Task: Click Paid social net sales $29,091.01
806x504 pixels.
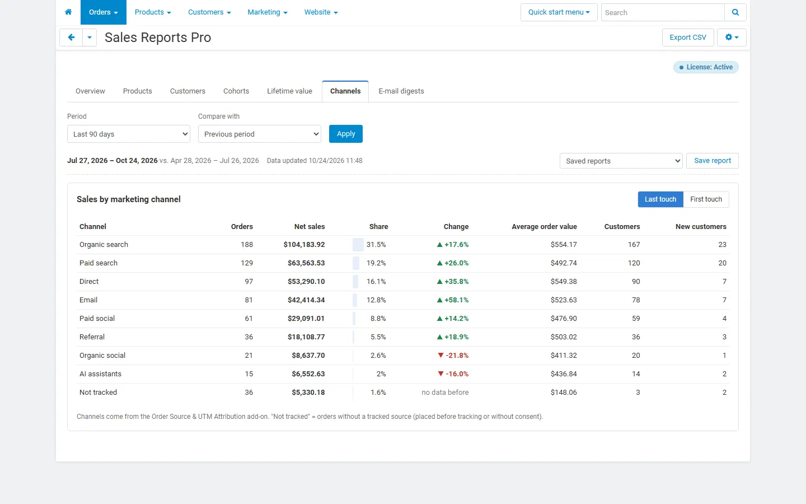Action: 306,319
